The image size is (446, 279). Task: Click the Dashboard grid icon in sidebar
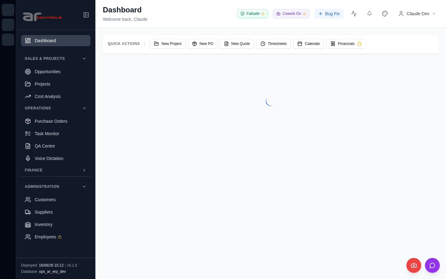click(28, 41)
